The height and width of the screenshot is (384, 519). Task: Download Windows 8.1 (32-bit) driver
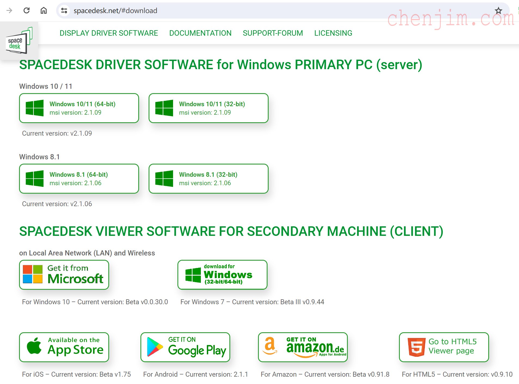(x=208, y=179)
